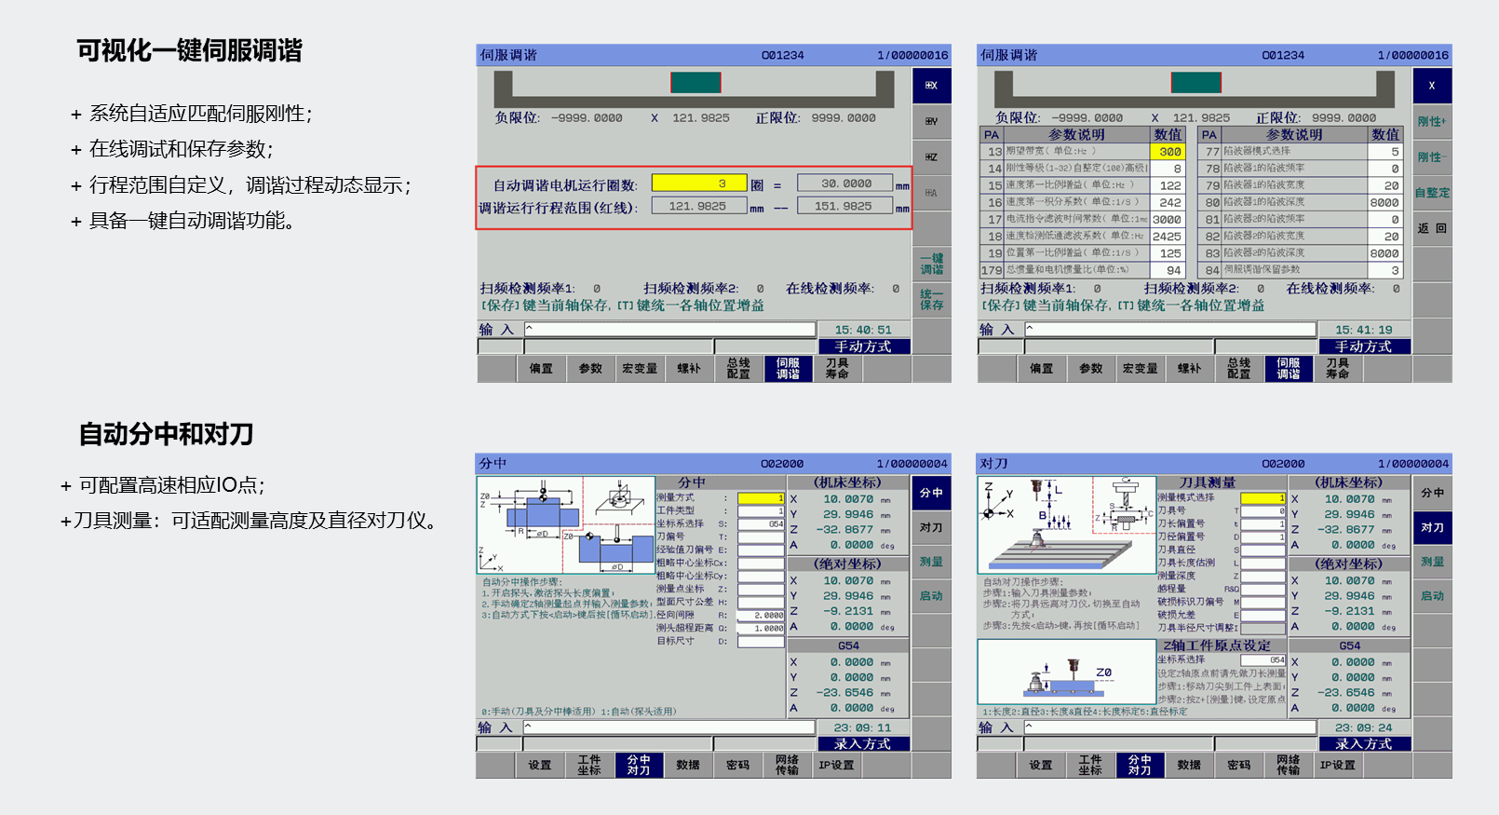1499x815 pixels.
Task: Decrease rigidity with the 刚性- softkey
Action: pos(1431,157)
